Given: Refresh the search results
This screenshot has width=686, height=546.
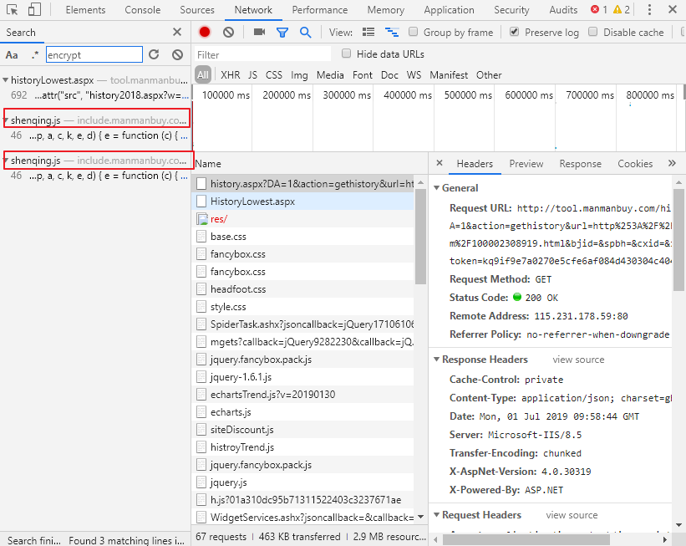Looking at the screenshot, I should click(154, 54).
